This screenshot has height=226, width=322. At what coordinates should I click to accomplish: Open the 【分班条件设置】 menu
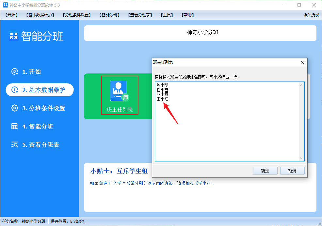click(x=77, y=15)
